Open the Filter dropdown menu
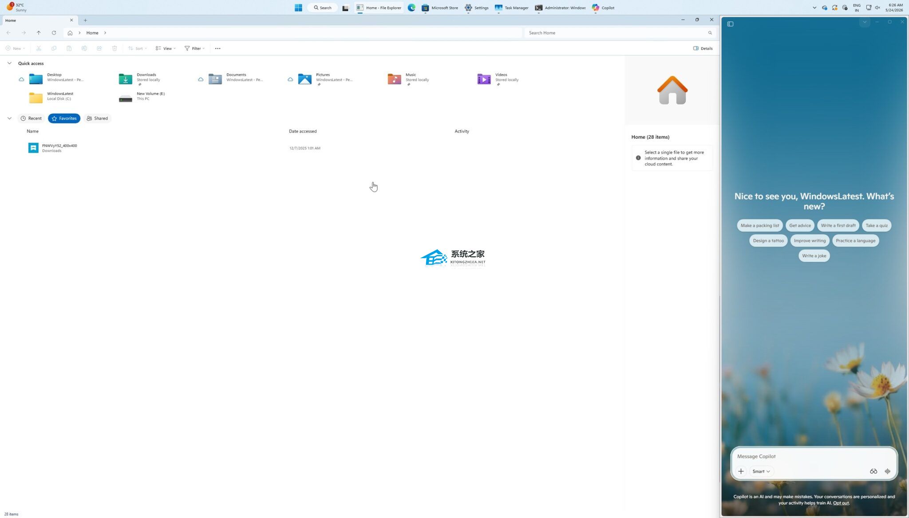This screenshot has width=909, height=518. click(x=194, y=48)
